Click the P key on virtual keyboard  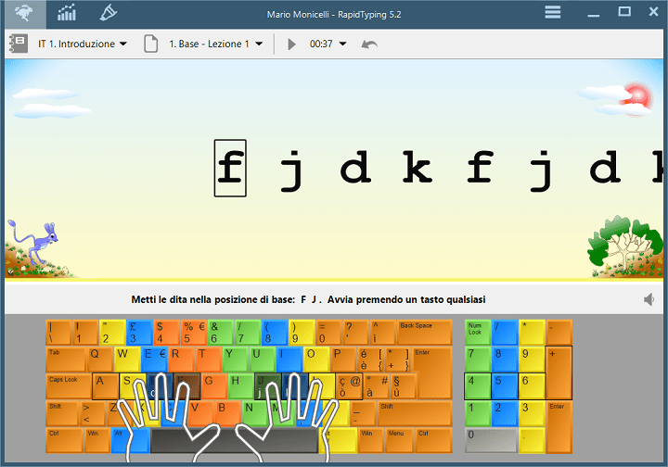343,359
